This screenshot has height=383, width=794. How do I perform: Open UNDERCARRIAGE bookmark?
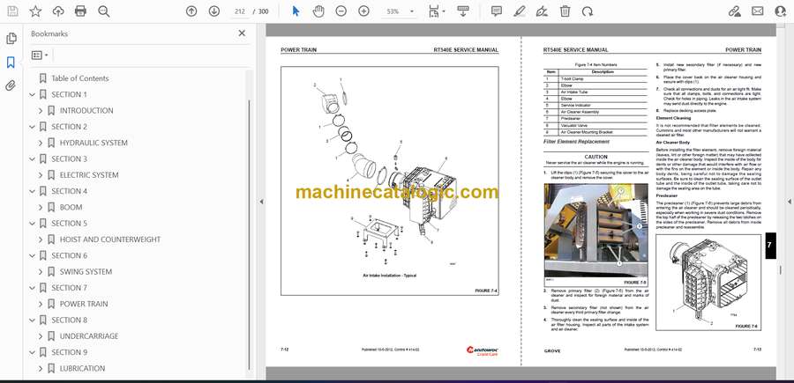tap(89, 336)
